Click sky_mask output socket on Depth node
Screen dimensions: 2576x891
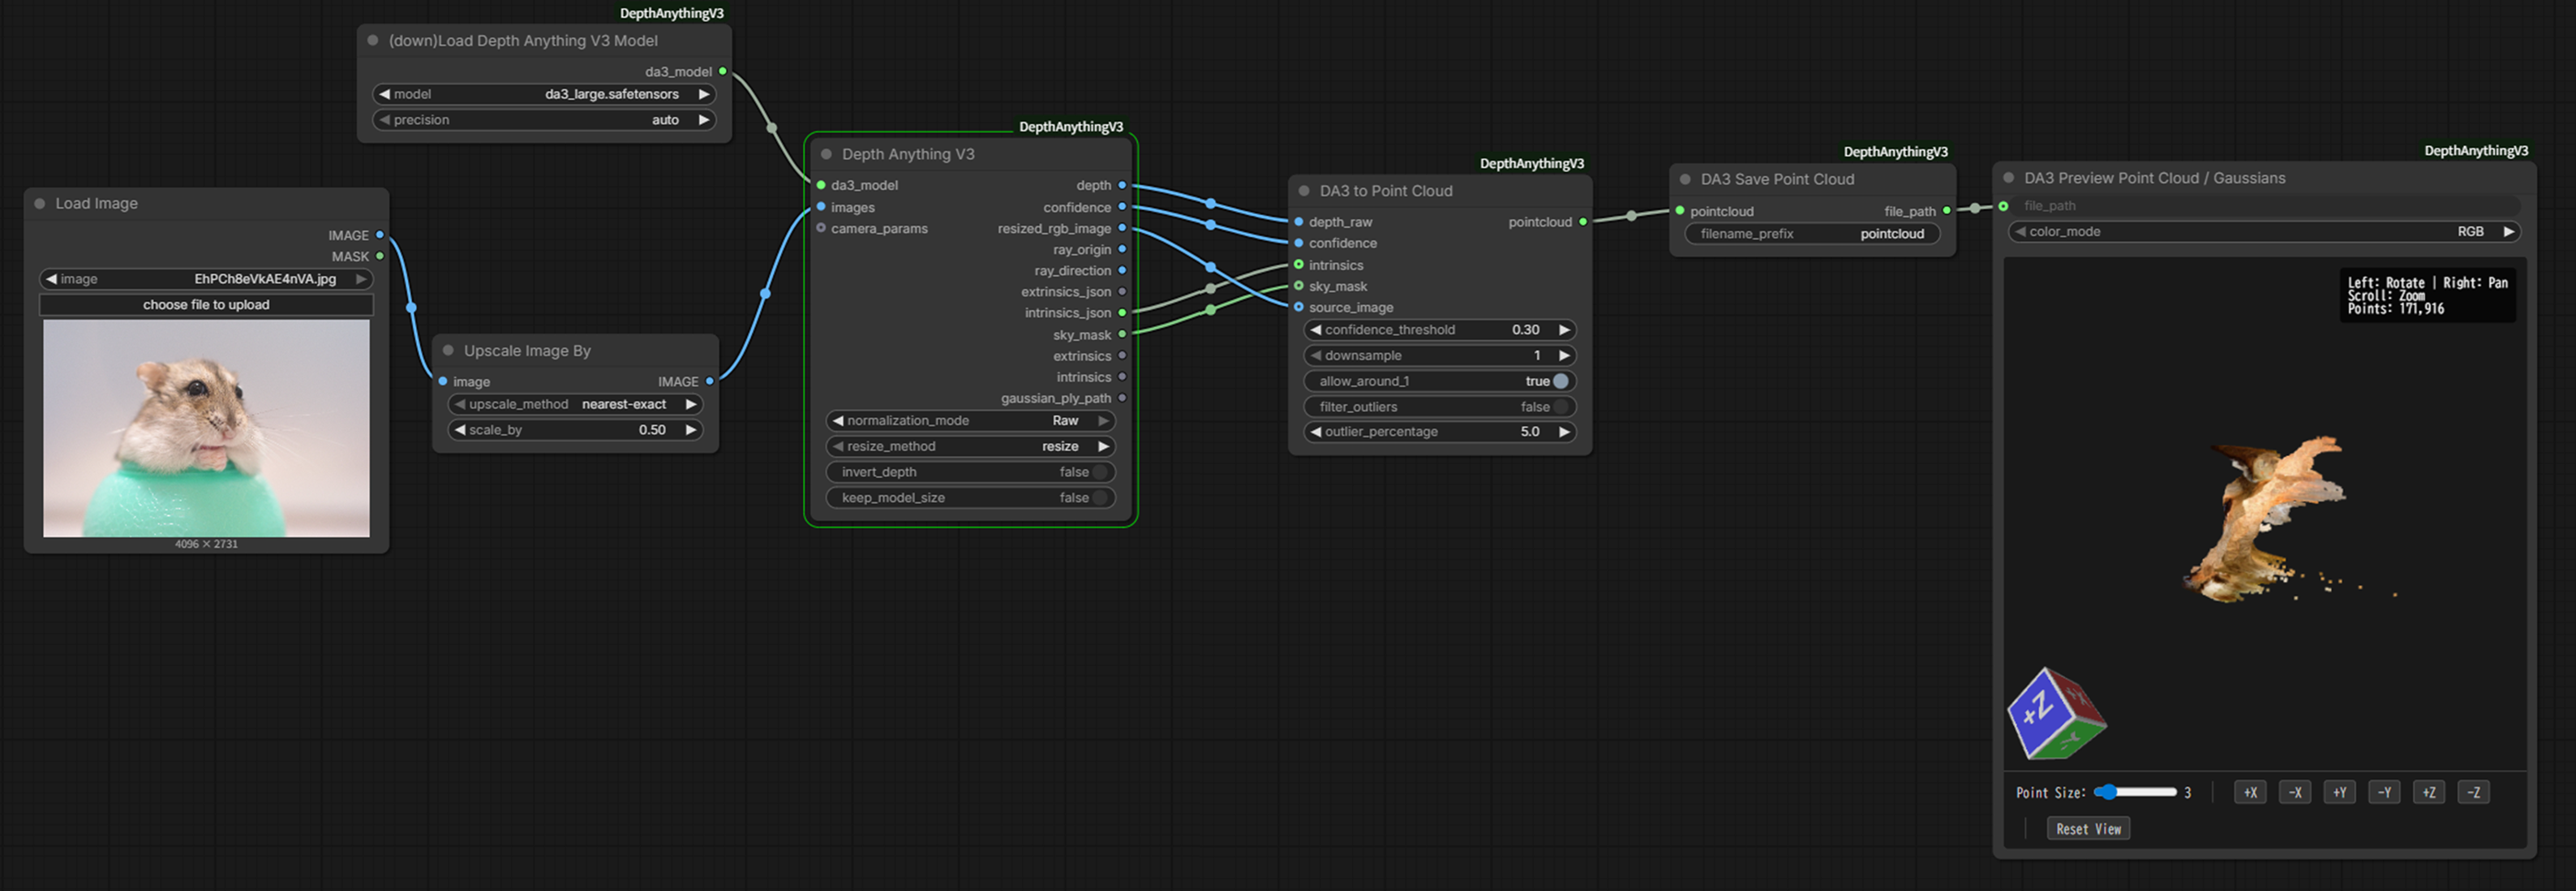tap(1122, 335)
